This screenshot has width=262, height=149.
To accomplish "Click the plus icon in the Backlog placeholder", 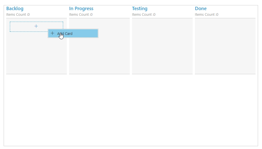I will 36,26.
